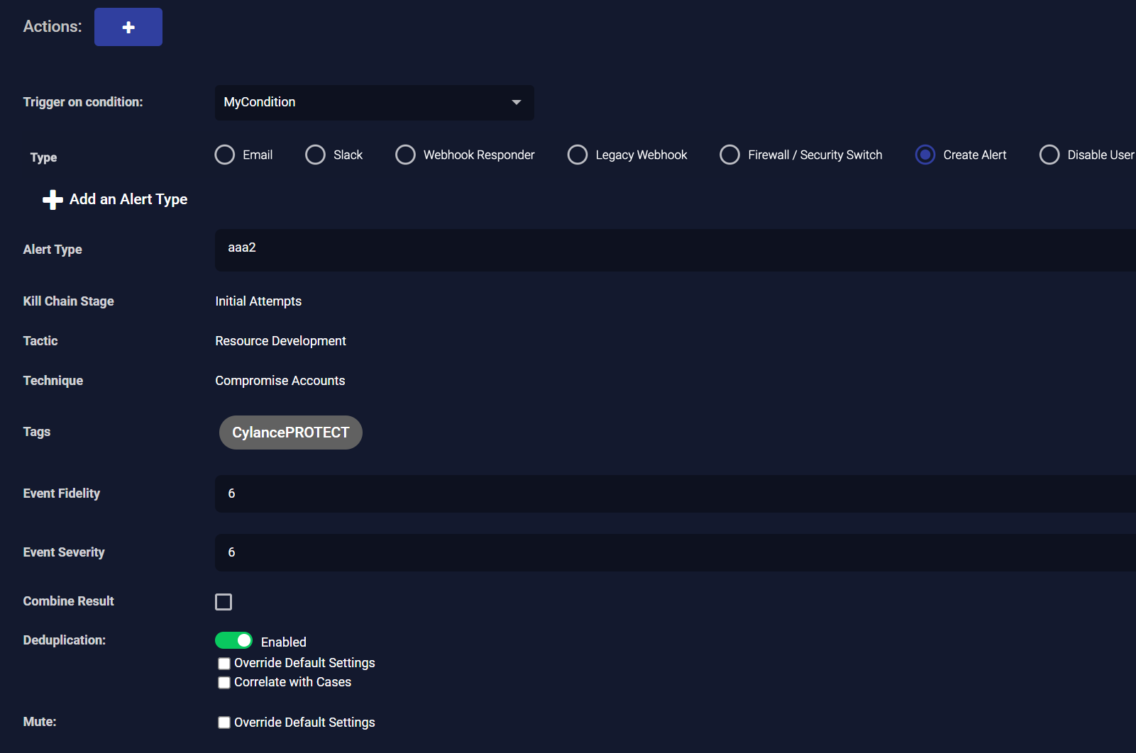
Task: Select Firewall / Security Switch type
Action: click(x=729, y=155)
